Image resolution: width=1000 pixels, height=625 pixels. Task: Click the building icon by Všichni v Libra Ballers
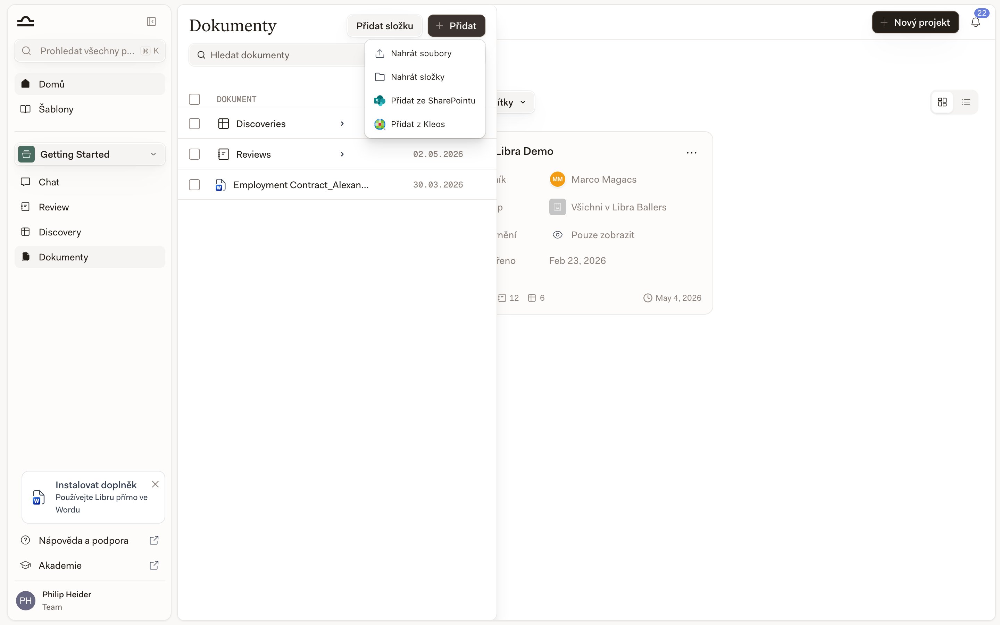tap(557, 207)
